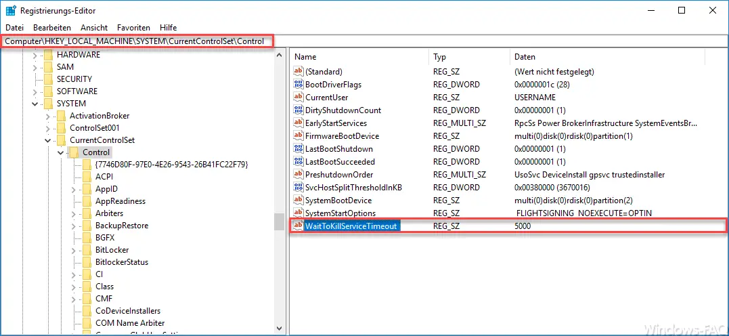
Task: Open the Hilfe menu
Action: [x=169, y=28]
